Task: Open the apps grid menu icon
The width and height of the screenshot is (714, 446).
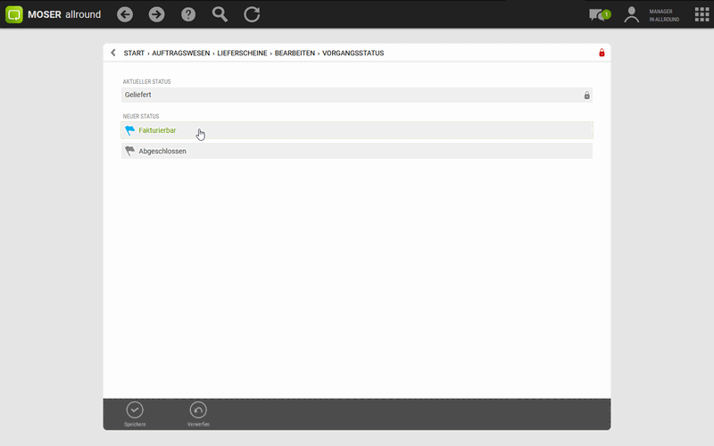Action: 702,14
